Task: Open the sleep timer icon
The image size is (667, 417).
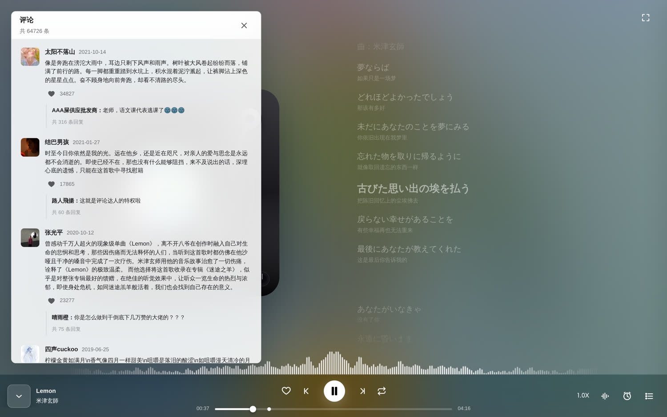Action: click(x=627, y=396)
